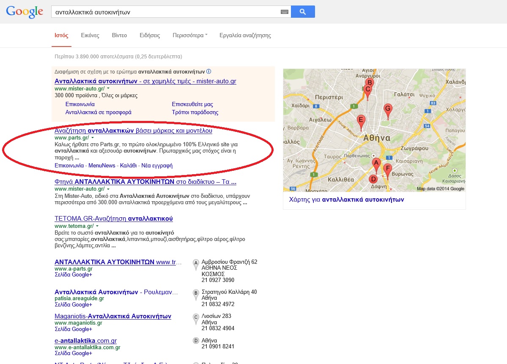Click the blue magnifier search button

click(303, 12)
